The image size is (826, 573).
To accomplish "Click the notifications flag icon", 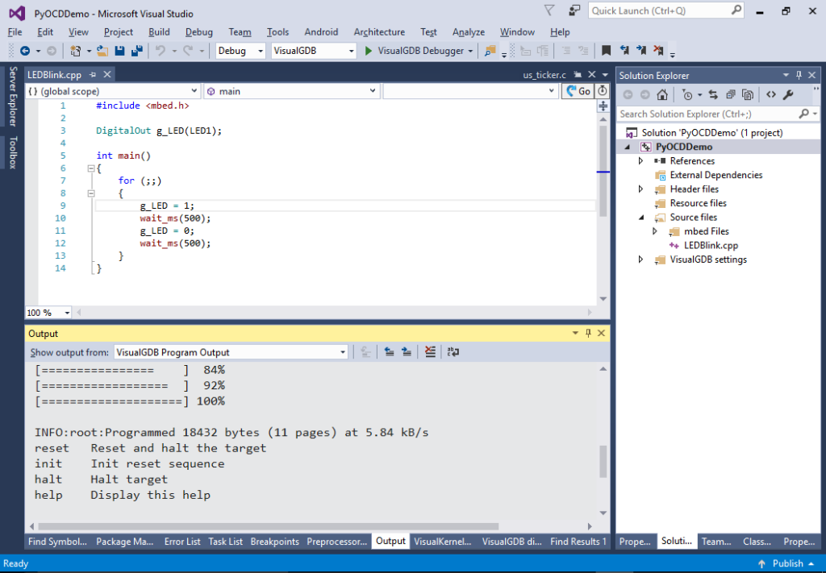I will point(549,10).
